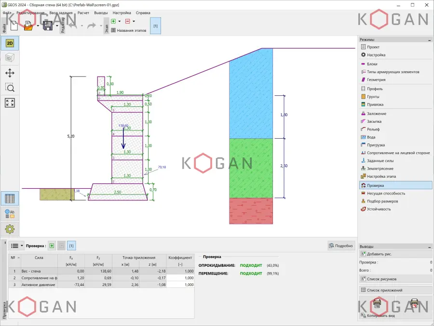Activate the zoom region magnifier tool
Viewport: 434px width, 326px height.
10,88
